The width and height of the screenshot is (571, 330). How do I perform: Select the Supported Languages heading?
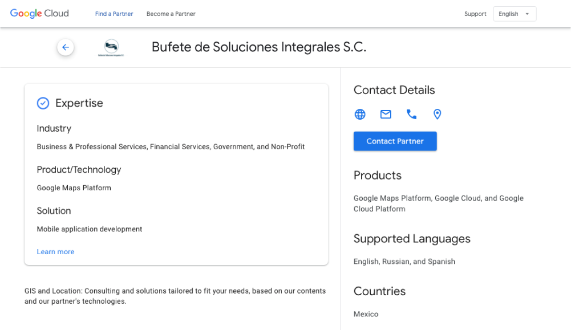click(411, 239)
